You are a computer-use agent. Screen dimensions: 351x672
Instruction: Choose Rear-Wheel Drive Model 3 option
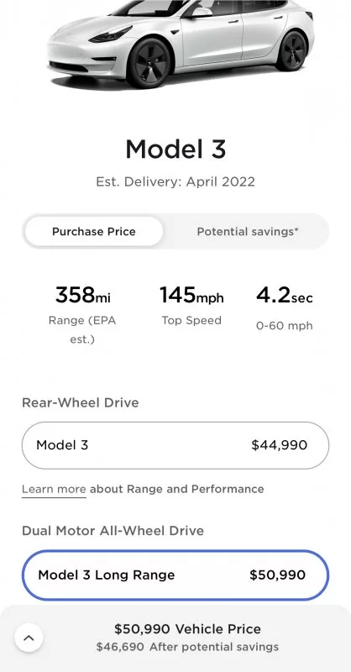pos(175,445)
